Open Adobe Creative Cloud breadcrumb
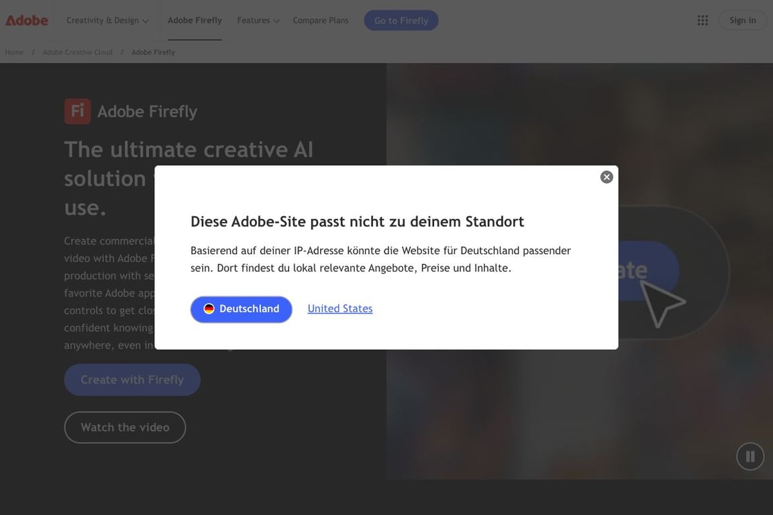Screen dimensions: 773x515 [x=78, y=52]
